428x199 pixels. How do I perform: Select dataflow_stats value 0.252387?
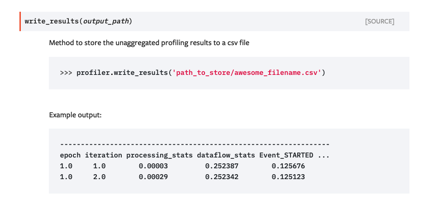pos(222,166)
